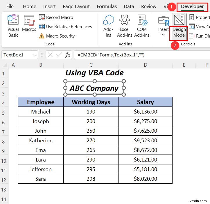Viewport: 210px width, 204px height.
Task: Cancel formula entry with X button
Action: pyautogui.click(x=50, y=55)
